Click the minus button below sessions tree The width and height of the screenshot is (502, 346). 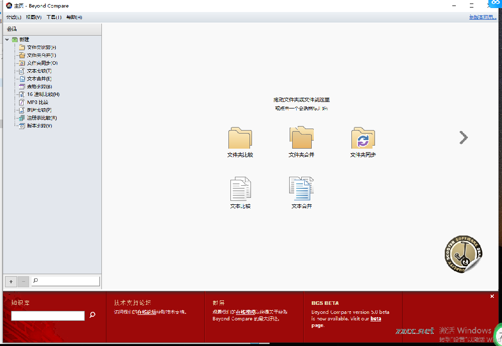24,282
